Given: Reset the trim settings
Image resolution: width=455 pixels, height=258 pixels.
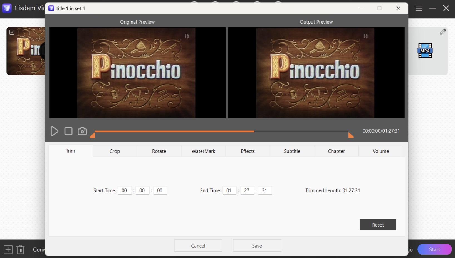Looking at the screenshot, I should [378, 225].
